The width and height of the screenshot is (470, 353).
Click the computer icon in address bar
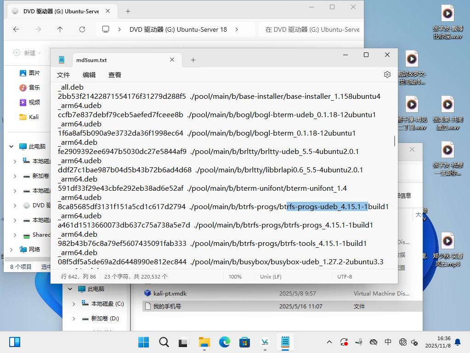106,29
